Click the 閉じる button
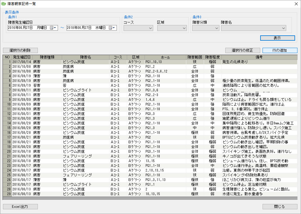Image resolution: width=301 pixels, height=214 pixels. pyautogui.click(x=280, y=207)
